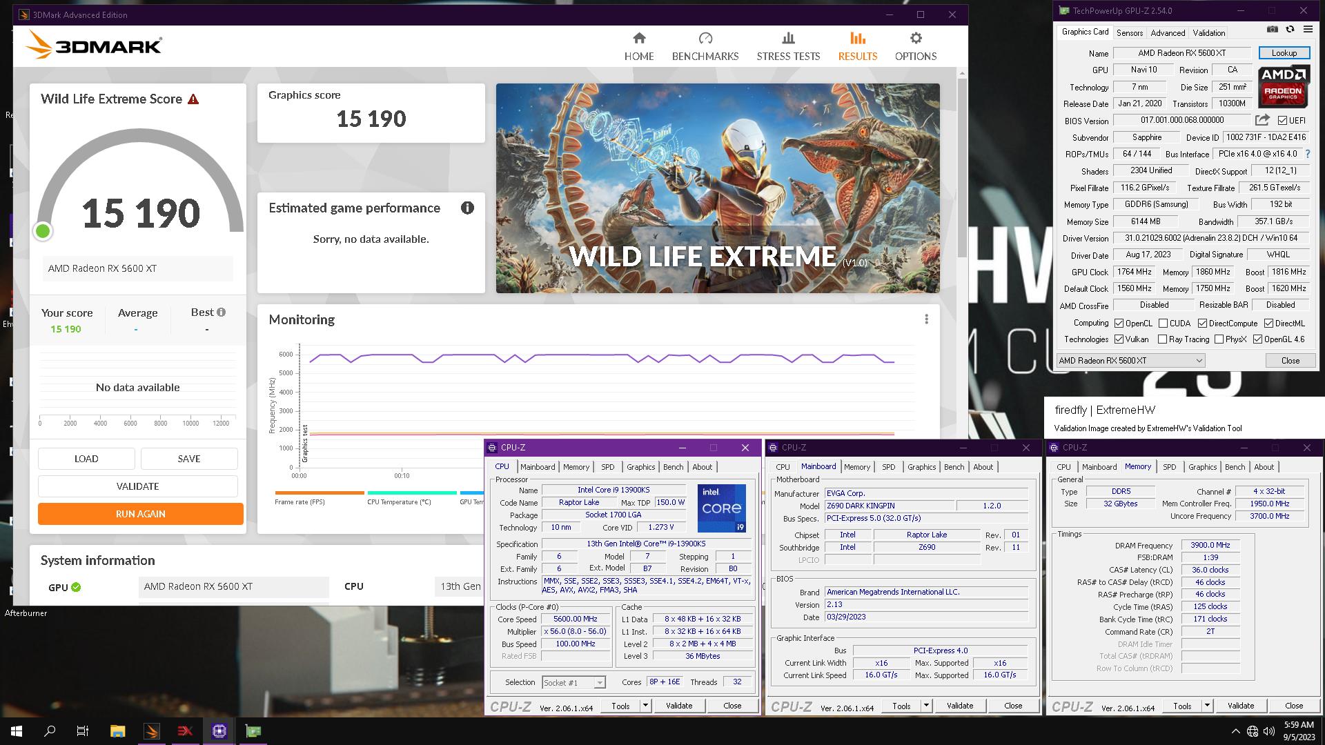The image size is (1325, 745).
Task: Click the AMD Radeon RX 5600 XT name field in GPU-Z
Action: pos(1181,53)
